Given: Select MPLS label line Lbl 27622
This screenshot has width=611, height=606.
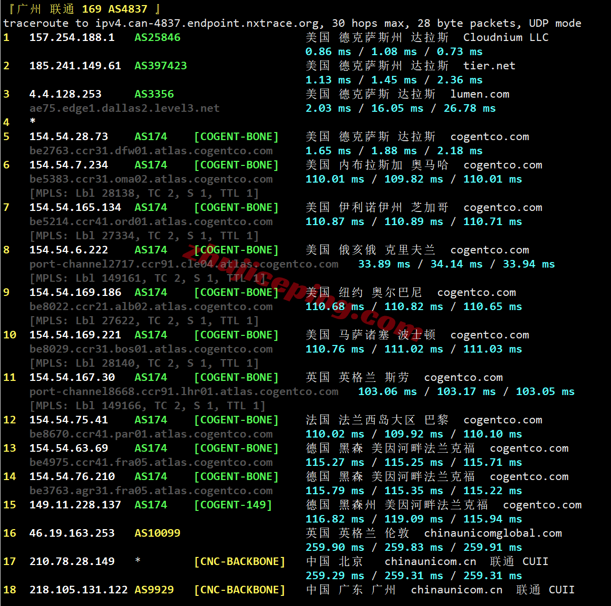Looking at the screenshot, I should click(144, 321).
